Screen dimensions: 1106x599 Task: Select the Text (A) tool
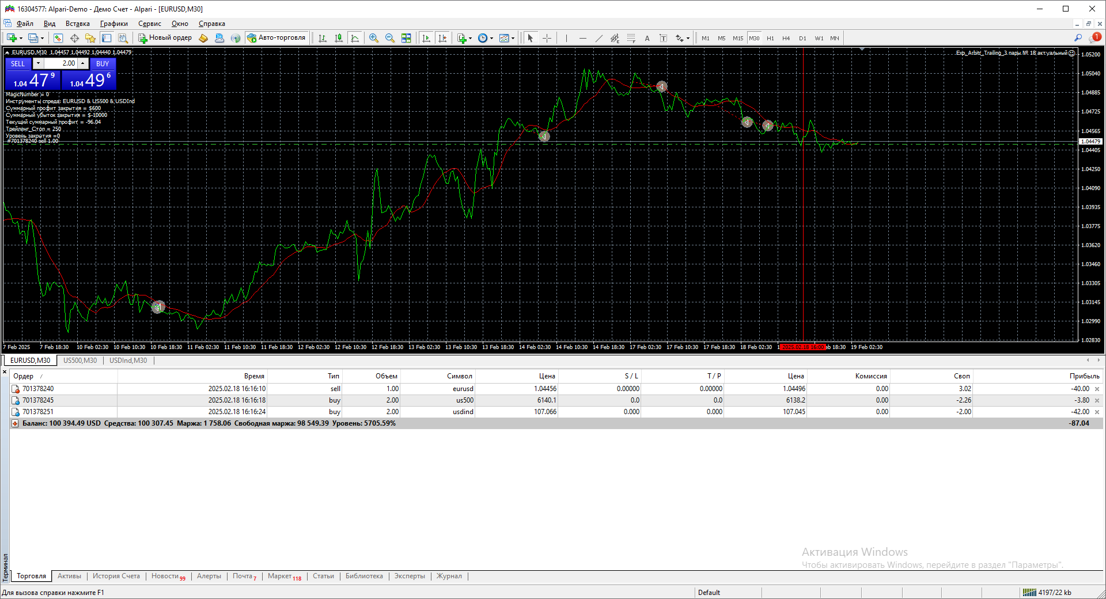(x=647, y=38)
